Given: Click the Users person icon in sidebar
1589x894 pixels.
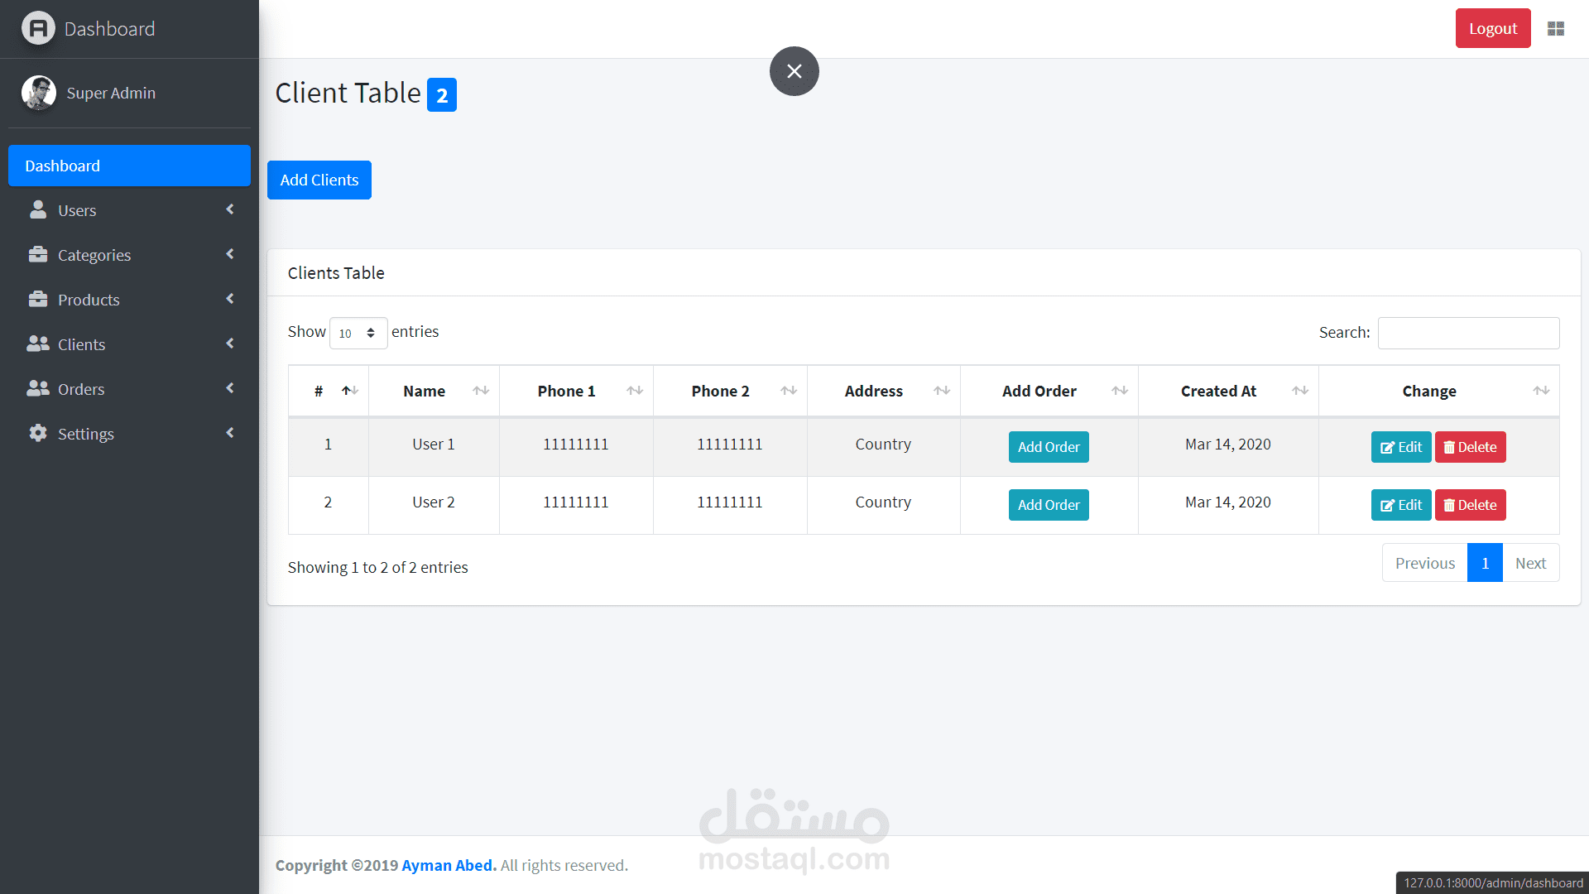Looking at the screenshot, I should pos(38,210).
